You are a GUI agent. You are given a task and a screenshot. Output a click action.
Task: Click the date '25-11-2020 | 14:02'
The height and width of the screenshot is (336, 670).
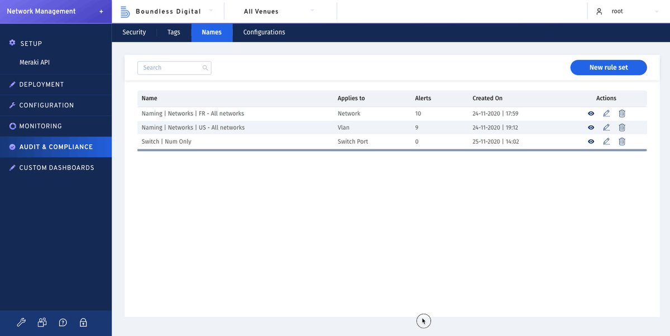(x=496, y=142)
